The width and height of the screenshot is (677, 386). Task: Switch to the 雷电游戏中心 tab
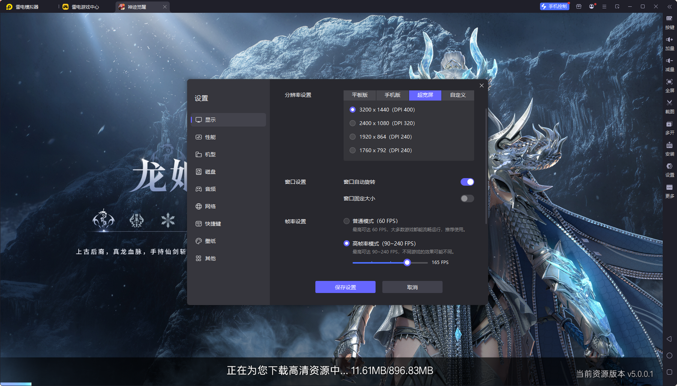coord(81,7)
